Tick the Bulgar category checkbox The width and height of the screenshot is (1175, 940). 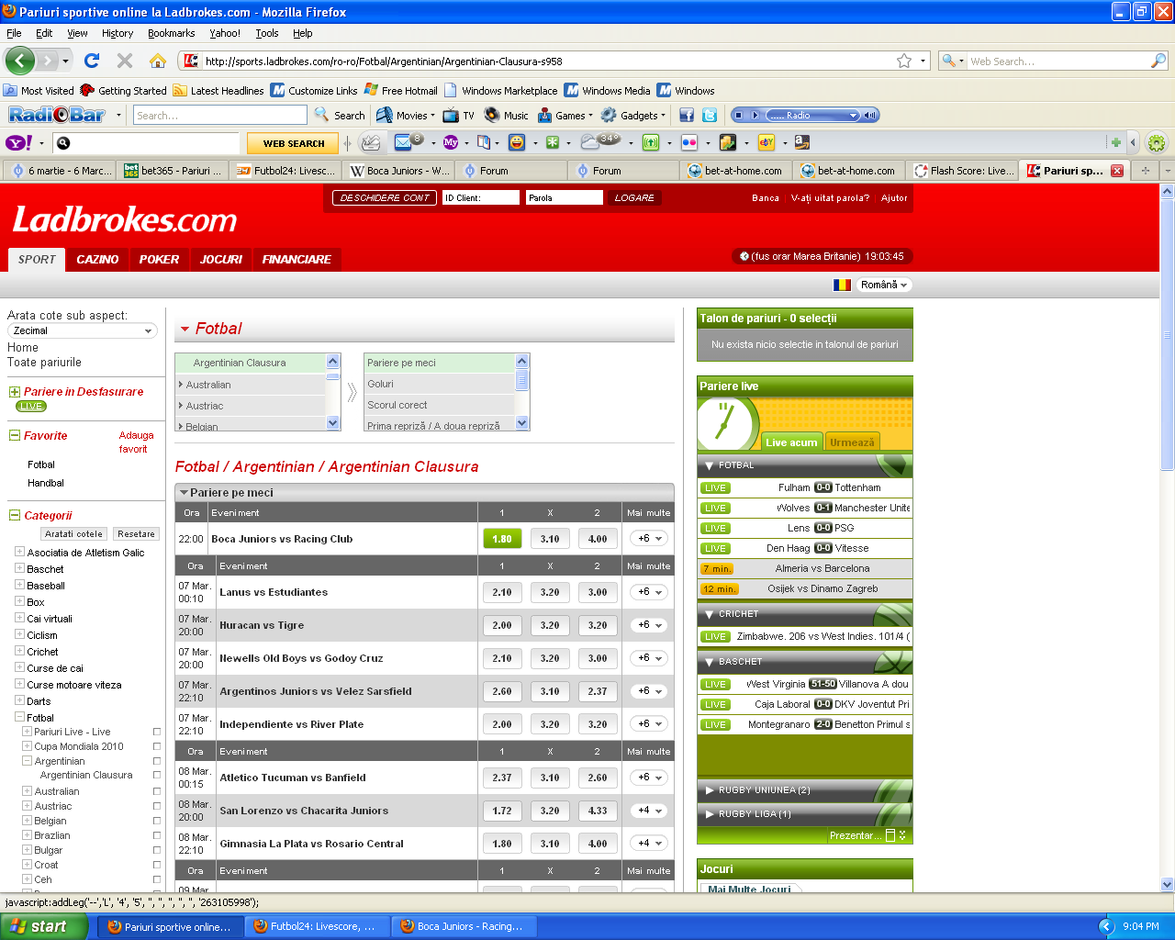click(157, 850)
